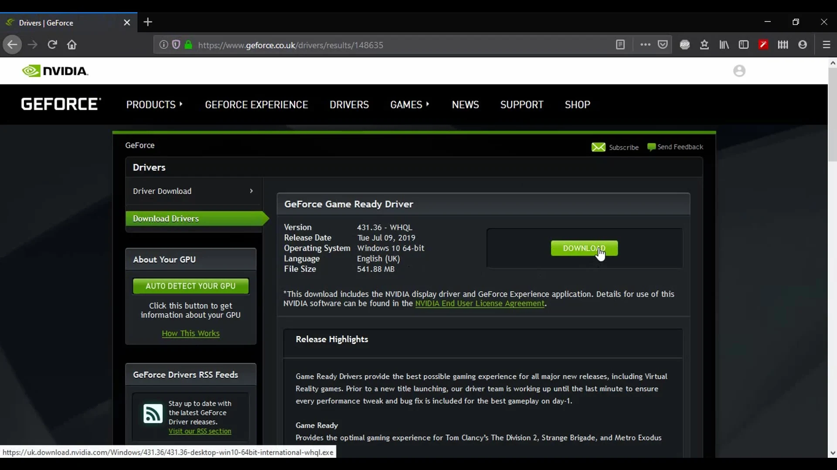Image resolution: width=837 pixels, height=470 pixels.
Task: Toggle reader view icon in address bar
Action: click(x=620, y=45)
